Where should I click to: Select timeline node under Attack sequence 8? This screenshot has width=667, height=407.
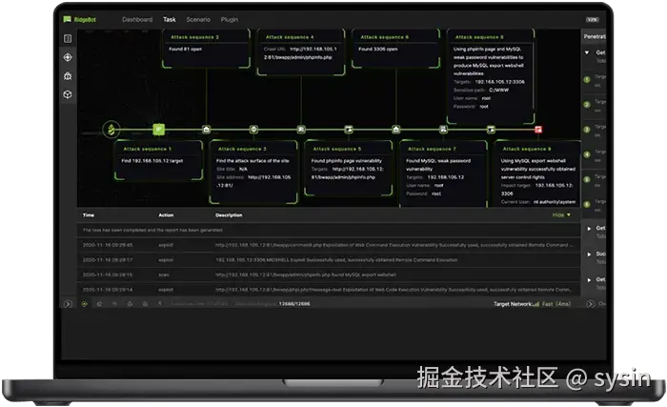[491, 129]
